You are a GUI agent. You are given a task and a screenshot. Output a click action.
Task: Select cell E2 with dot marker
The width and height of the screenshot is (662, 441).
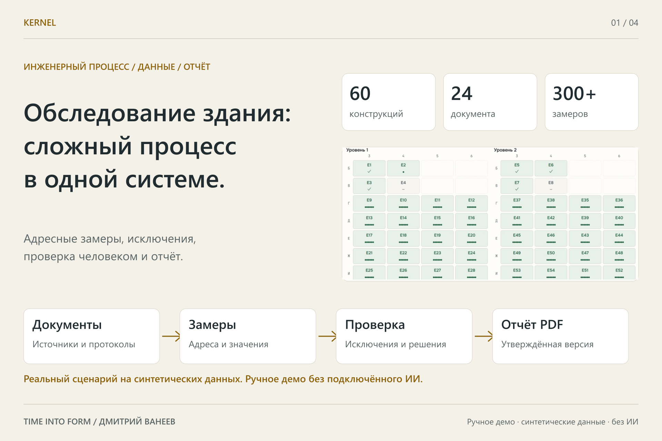[403, 168]
